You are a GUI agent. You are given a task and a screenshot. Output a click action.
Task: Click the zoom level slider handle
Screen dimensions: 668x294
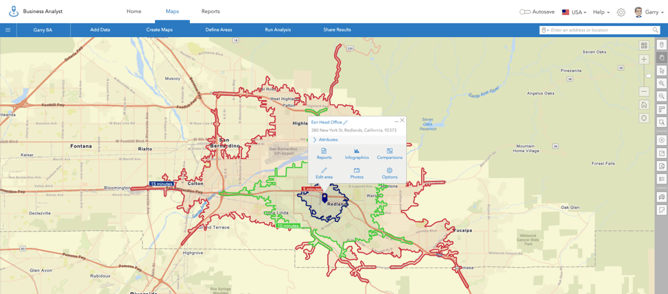click(649, 75)
